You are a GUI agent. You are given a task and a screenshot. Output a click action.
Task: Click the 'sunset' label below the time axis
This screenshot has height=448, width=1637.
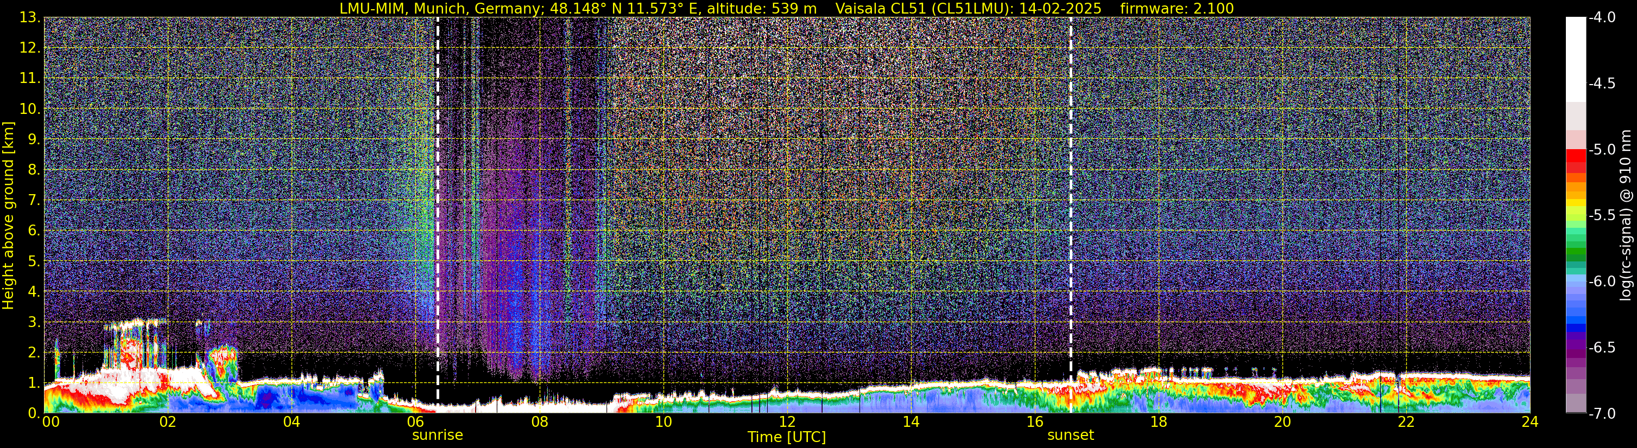pos(1071,436)
